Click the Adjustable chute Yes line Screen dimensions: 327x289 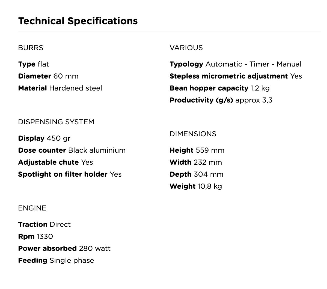pos(55,162)
